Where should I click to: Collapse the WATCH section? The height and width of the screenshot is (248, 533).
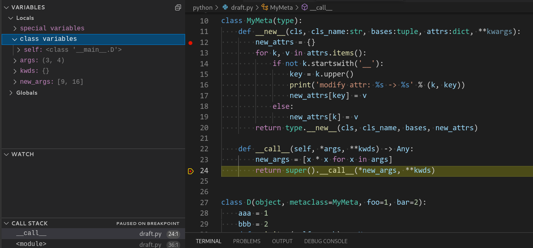(x=6, y=155)
